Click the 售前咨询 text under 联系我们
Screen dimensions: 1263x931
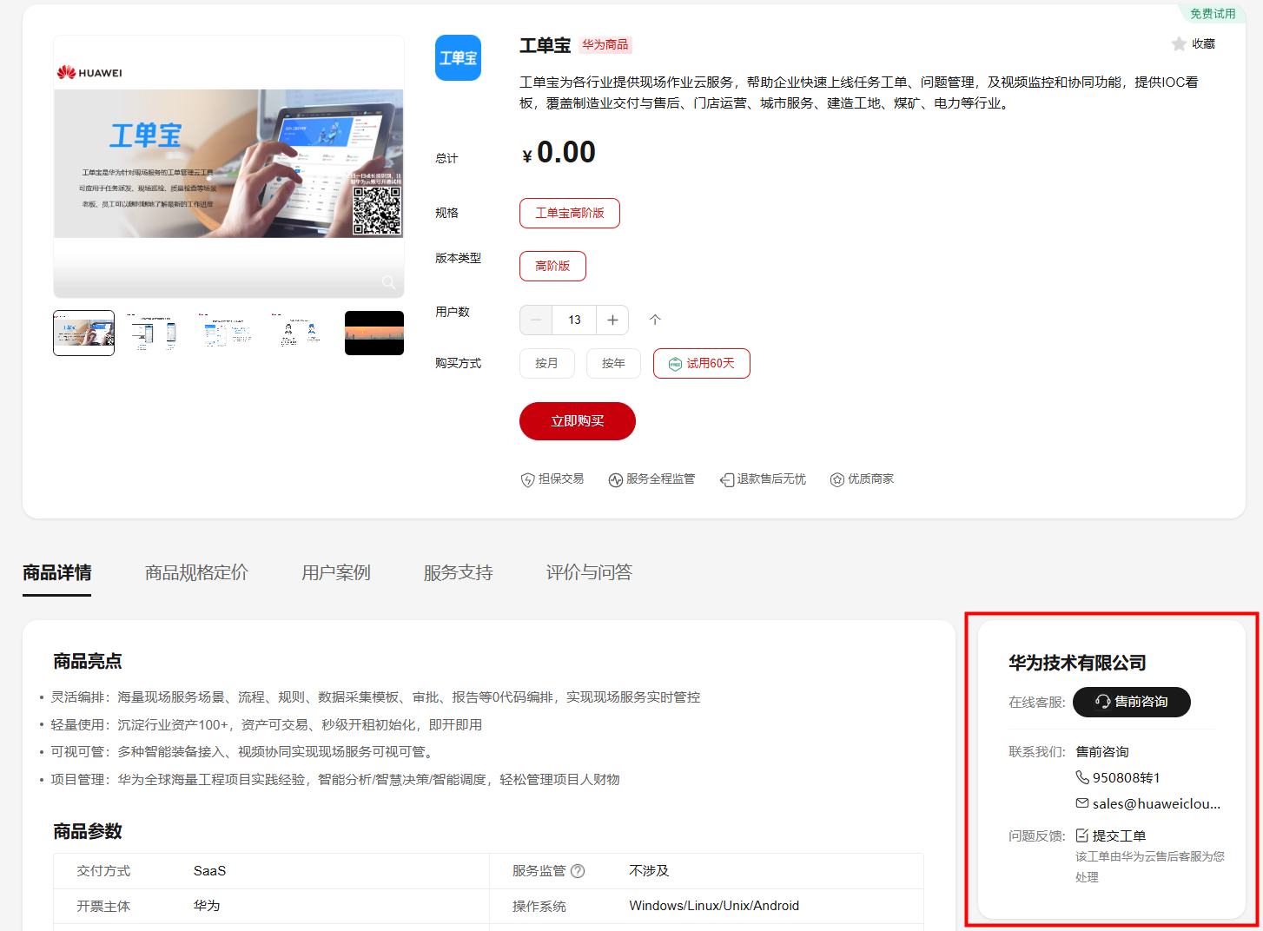pos(1102,752)
